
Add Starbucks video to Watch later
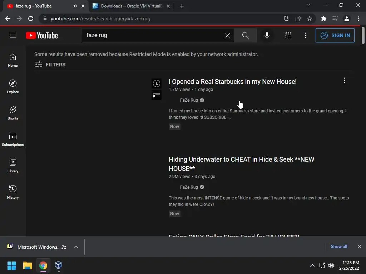click(157, 83)
